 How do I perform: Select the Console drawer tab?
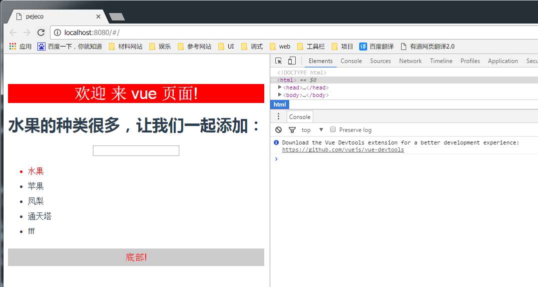[x=300, y=116]
